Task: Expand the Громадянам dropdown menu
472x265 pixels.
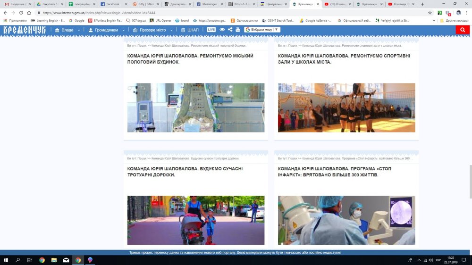Action: tap(107, 30)
